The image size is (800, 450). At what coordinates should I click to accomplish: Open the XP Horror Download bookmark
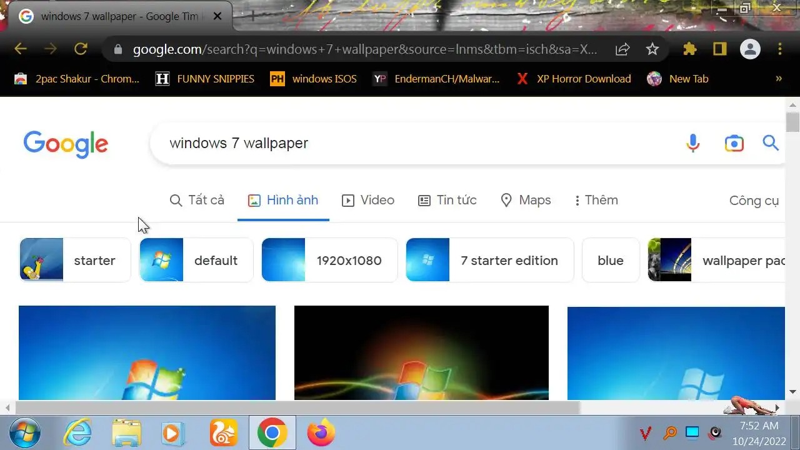pos(573,79)
